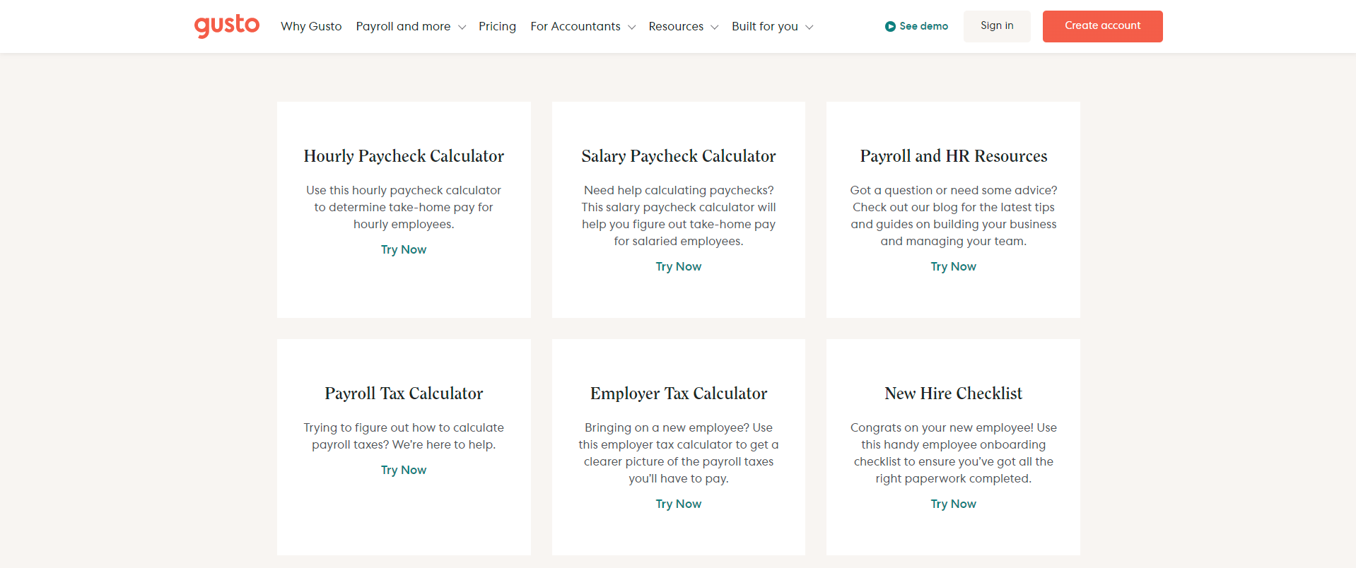Image resolution: width=1356 pixels, height=568 pixels.
Task: Click the Gusto logo
Action: [227, 26]
